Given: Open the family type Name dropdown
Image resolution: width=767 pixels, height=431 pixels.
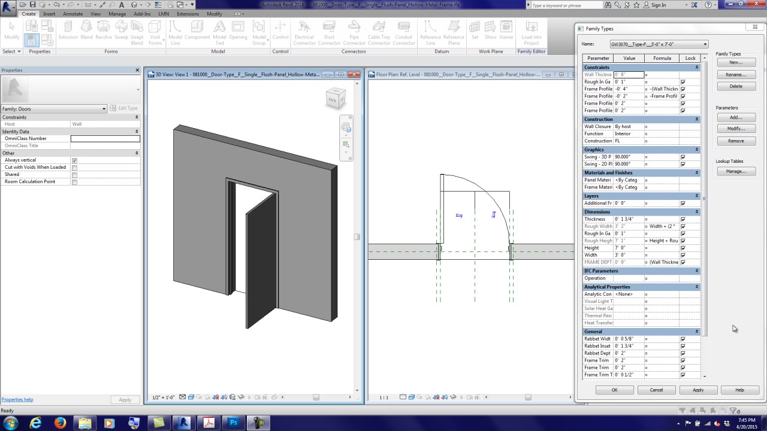Looking at the screenshot, I should [x=705, y=44].
